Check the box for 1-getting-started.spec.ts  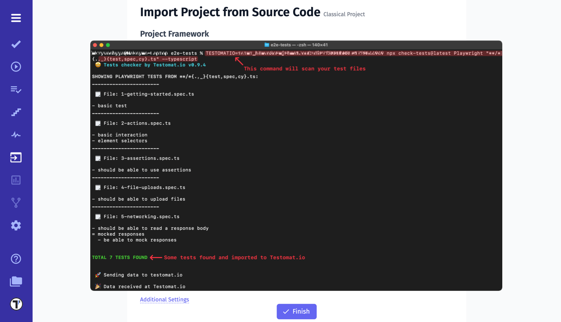point(97,94)
